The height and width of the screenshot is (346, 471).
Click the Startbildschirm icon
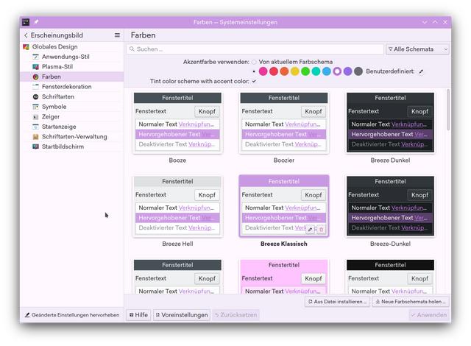36,146
